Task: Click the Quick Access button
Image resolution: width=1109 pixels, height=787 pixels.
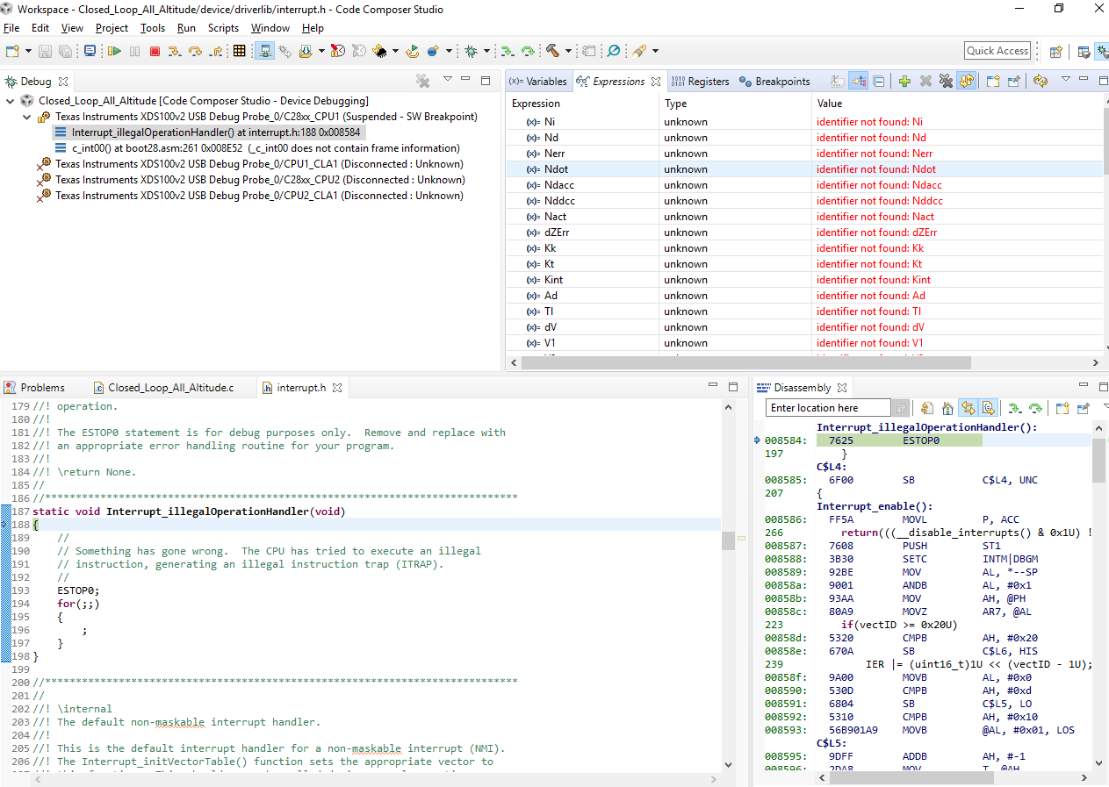Action: pyautogui.click(x=997, y=51)
